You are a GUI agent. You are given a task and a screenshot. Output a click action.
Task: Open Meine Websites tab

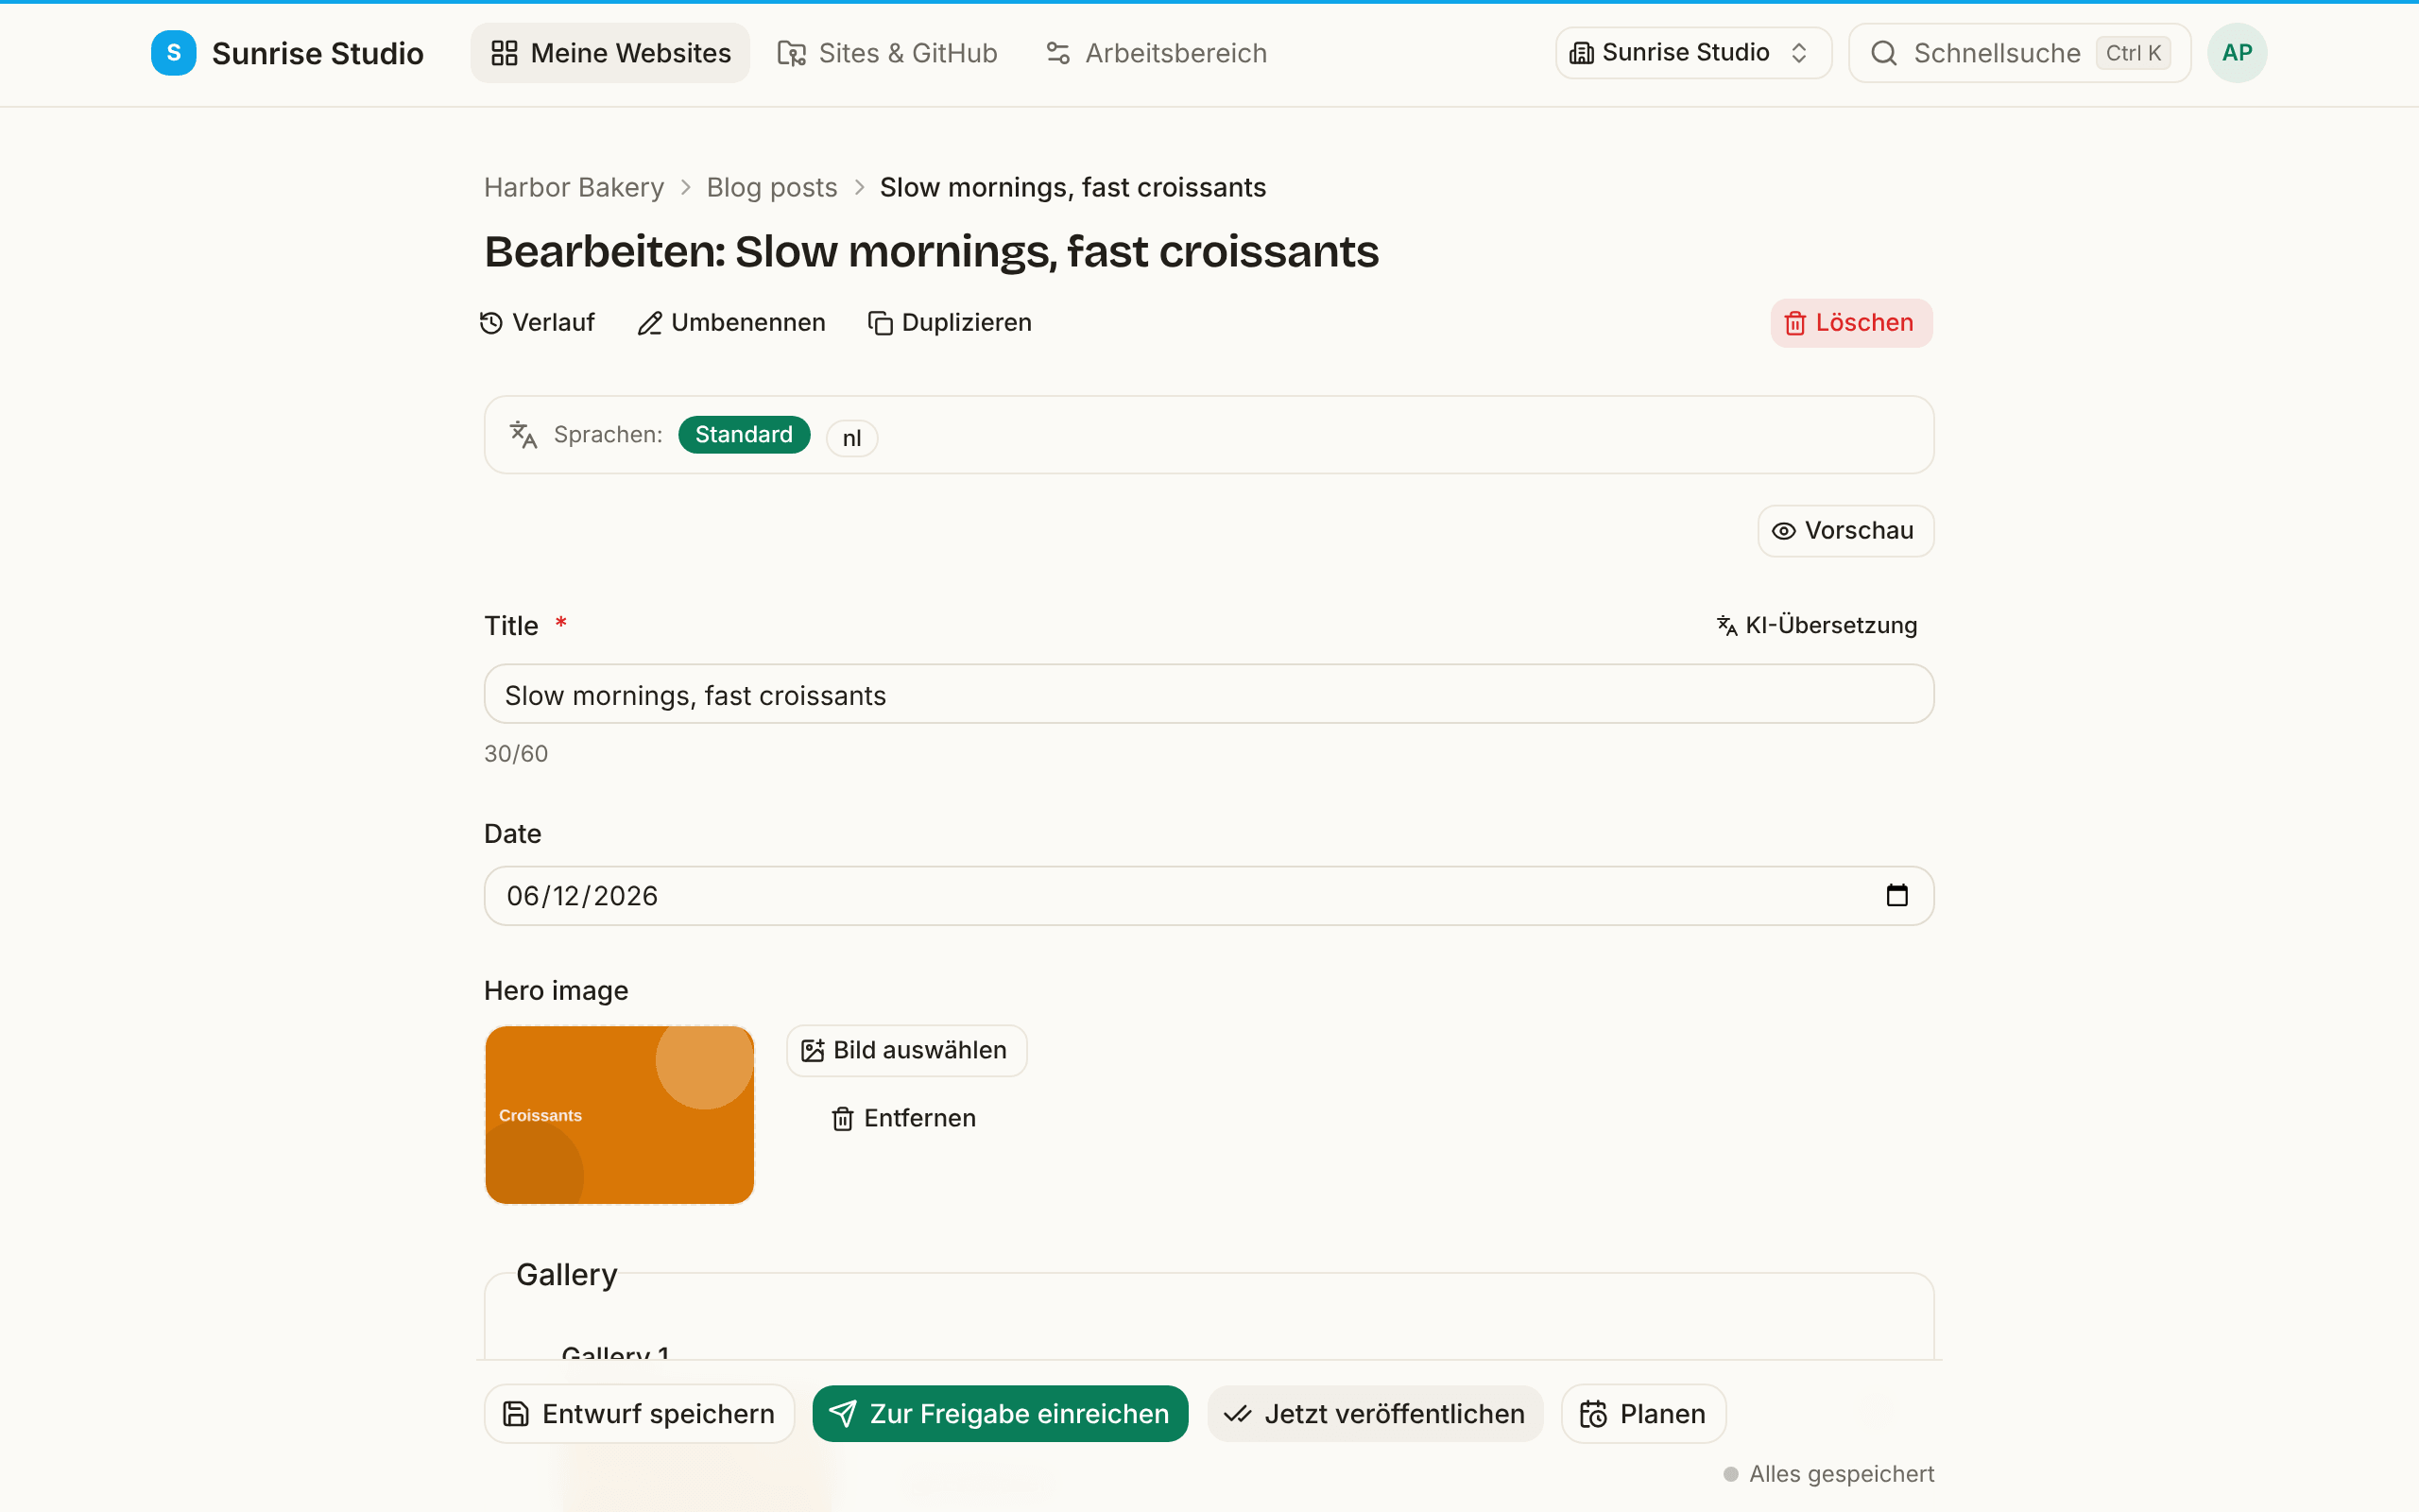(609, 53)
